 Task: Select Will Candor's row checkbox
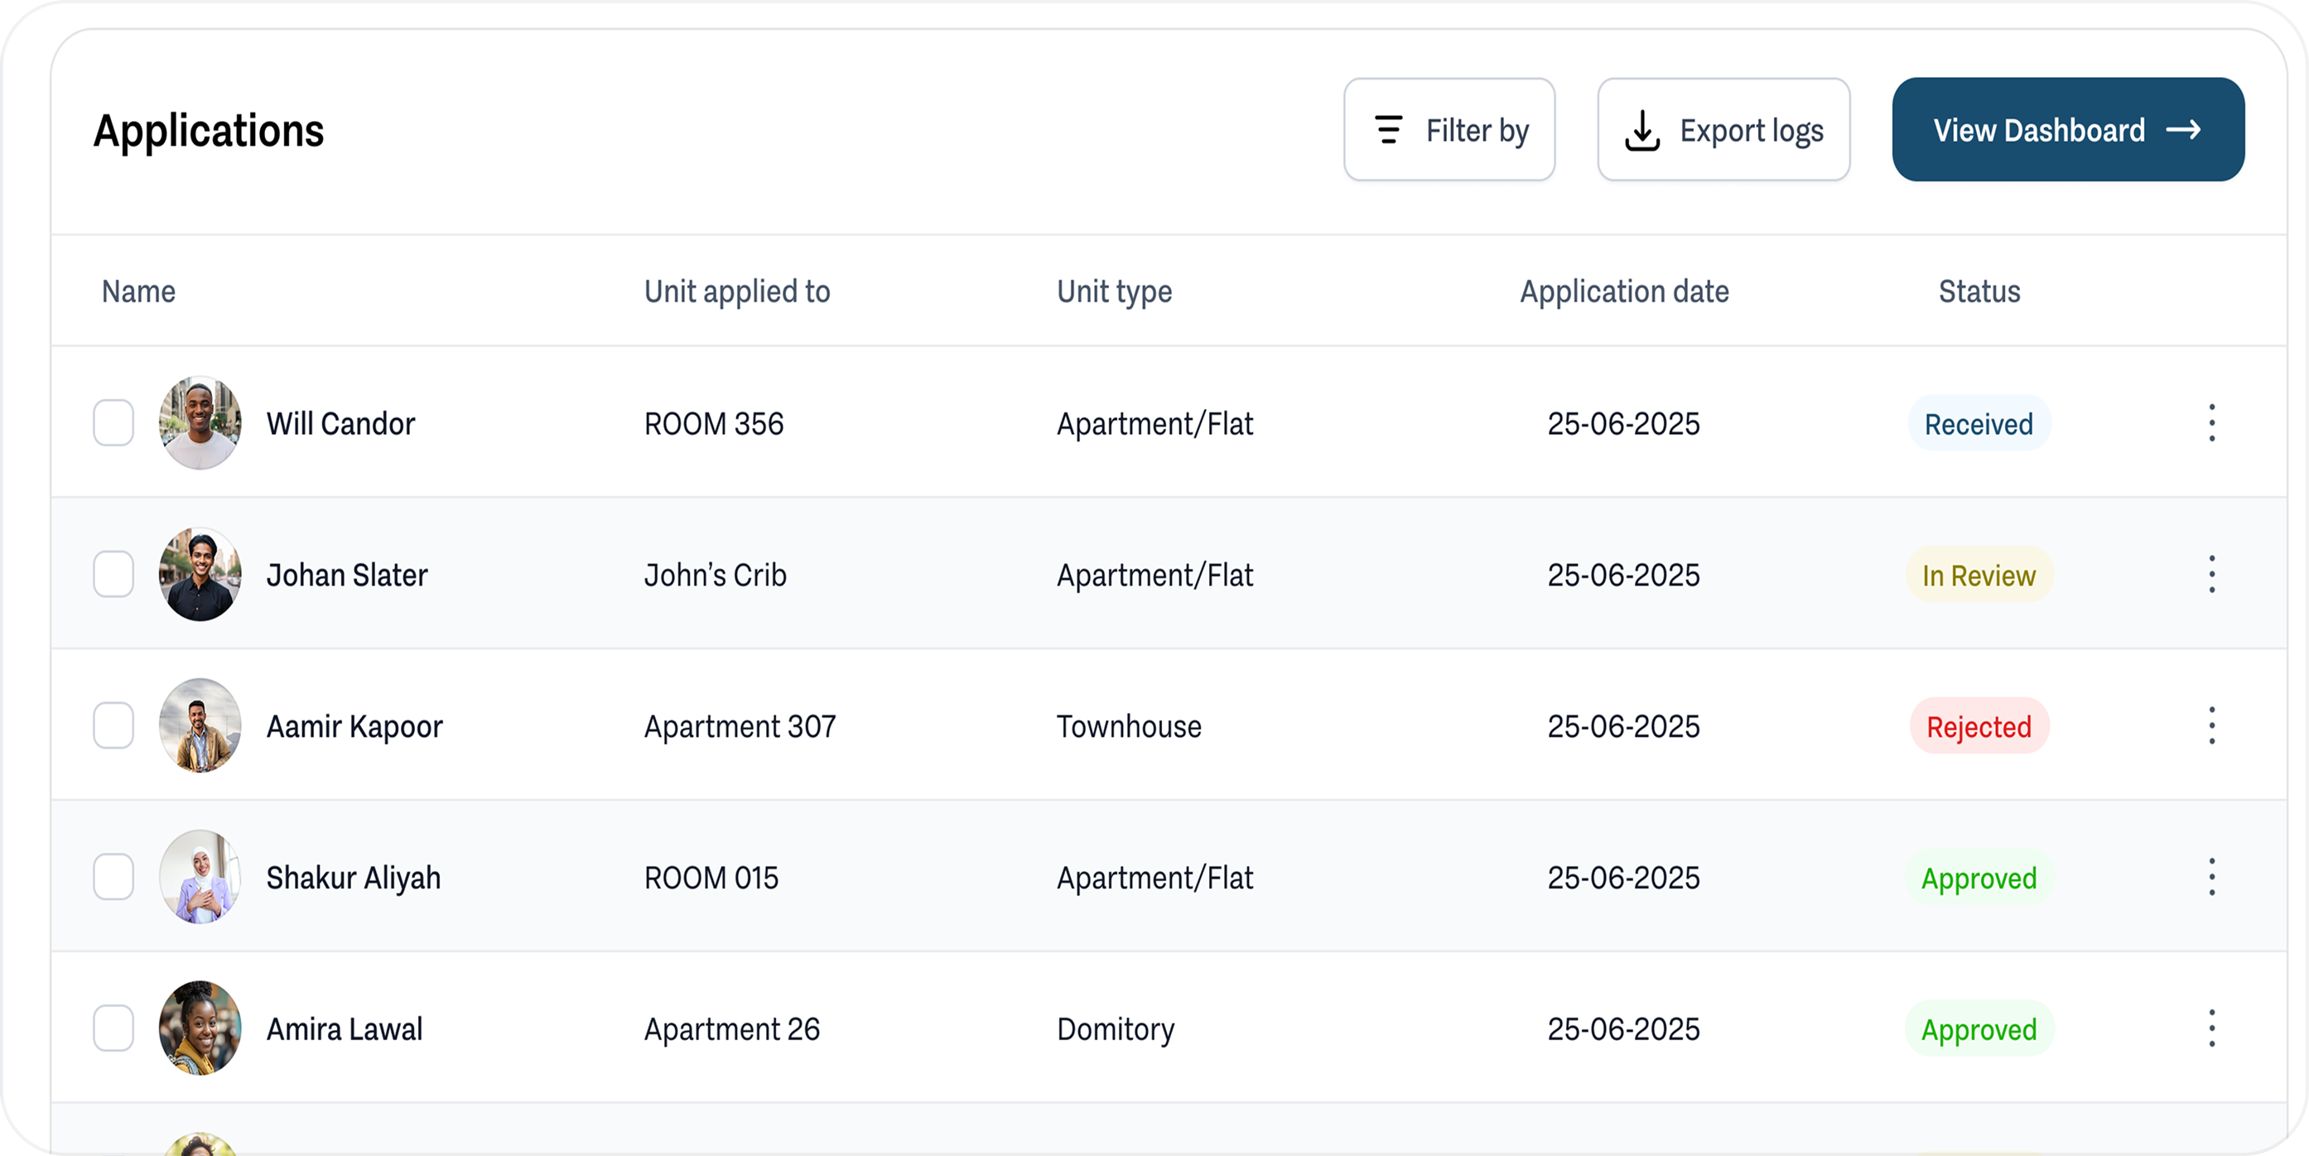click(x=113, y=423)
